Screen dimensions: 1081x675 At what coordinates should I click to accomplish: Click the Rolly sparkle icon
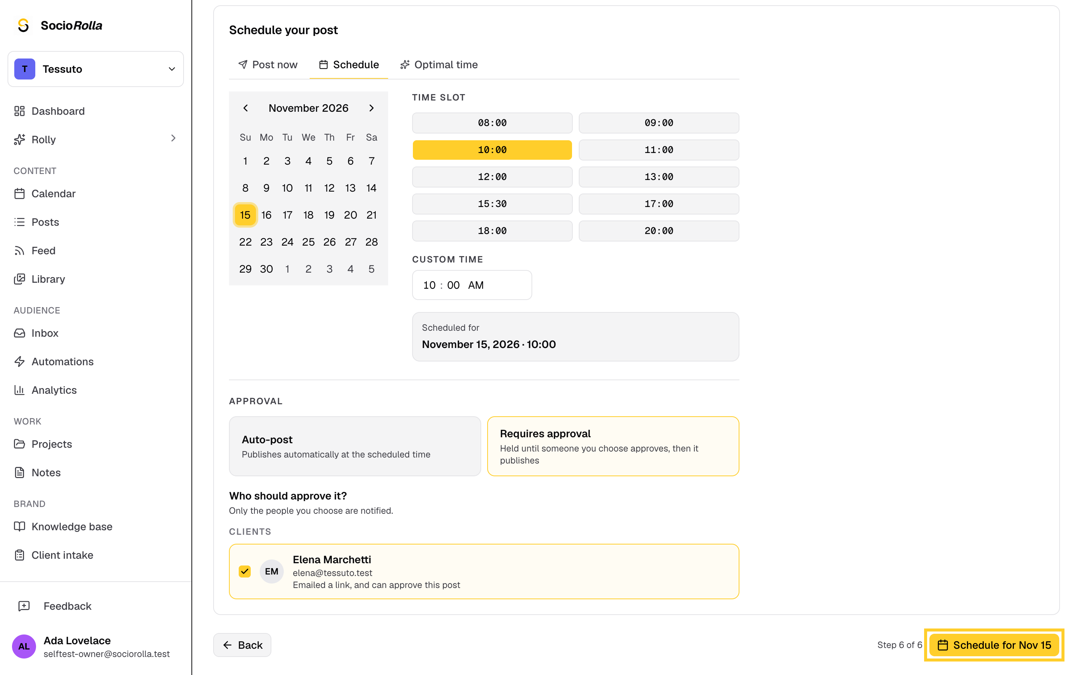19,140
